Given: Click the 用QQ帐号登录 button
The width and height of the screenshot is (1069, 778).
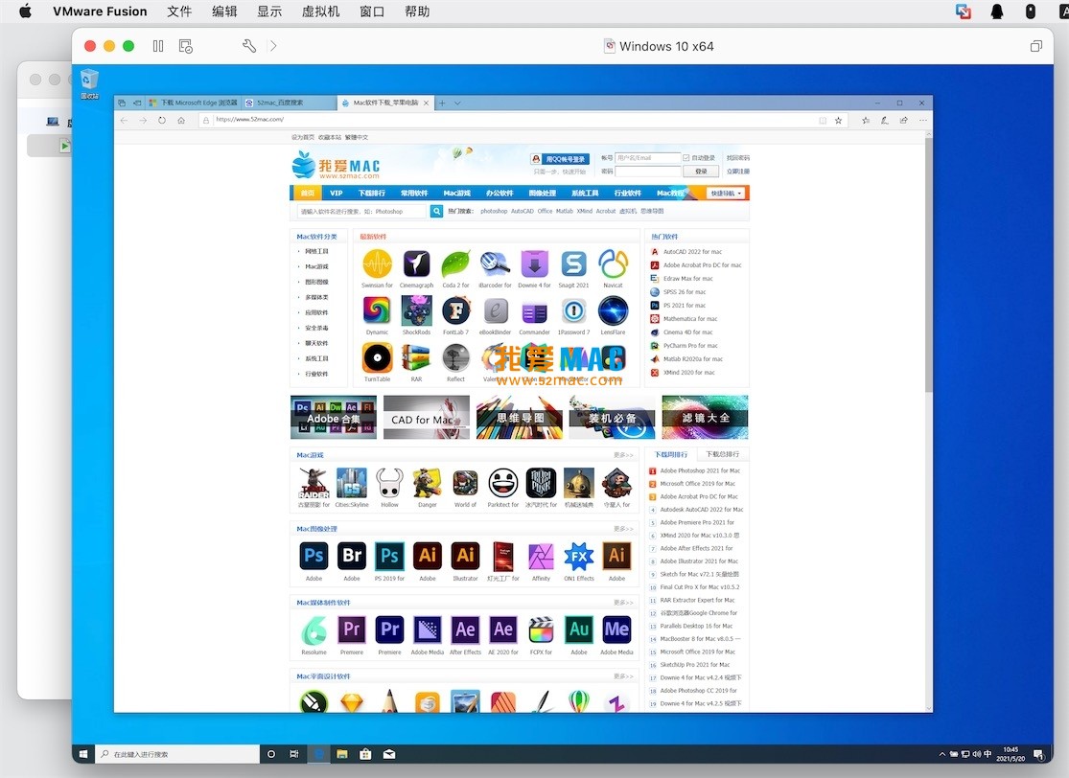Looking at the screenshot, I should point(560,159).
